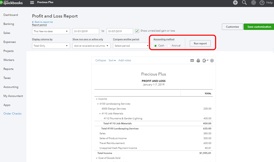Open Taxes in sidebar
The height and width of the screenshot is (162, 274).
tap(7, 78)
